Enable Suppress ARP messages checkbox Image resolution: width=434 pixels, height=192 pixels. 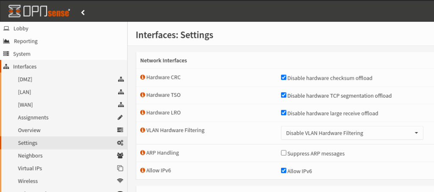coord(284,153)
